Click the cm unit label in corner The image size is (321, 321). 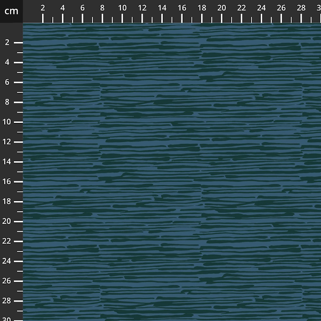11,11
